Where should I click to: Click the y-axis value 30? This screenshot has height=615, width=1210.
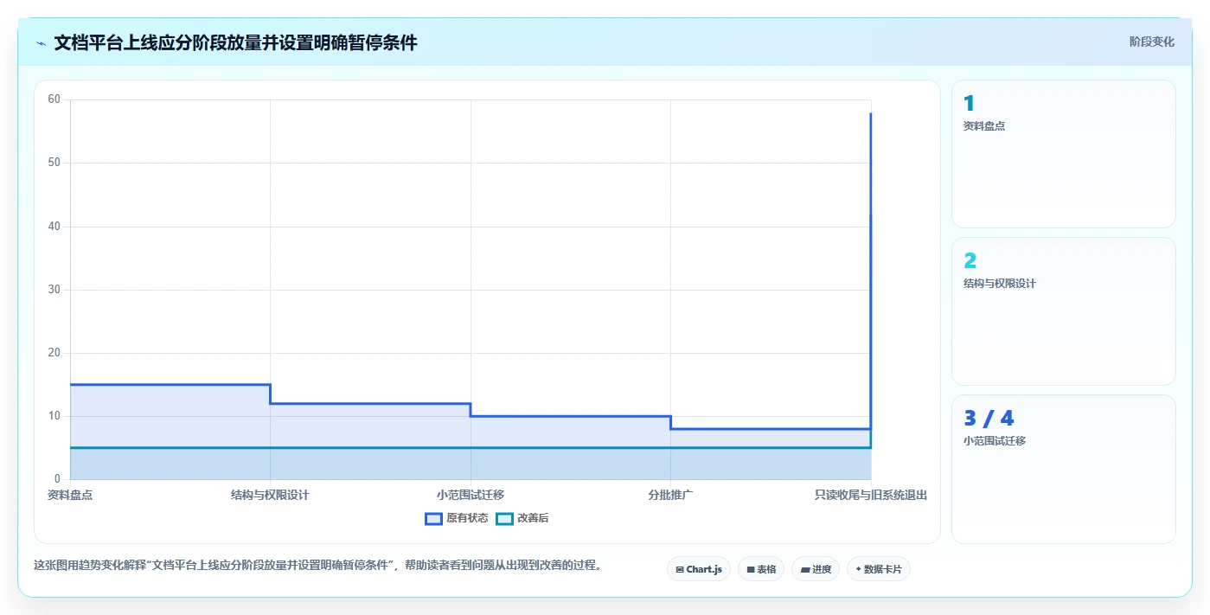coord(54,290)
